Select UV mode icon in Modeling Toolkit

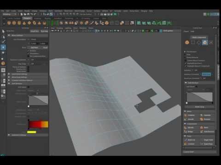pos(211,43)
